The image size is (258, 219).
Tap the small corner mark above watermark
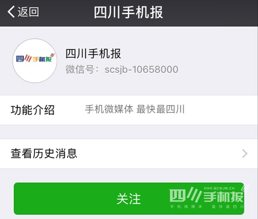click(245, 188)
